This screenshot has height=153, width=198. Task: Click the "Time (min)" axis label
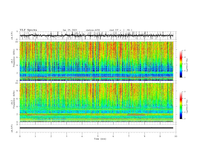click(100, 139)
